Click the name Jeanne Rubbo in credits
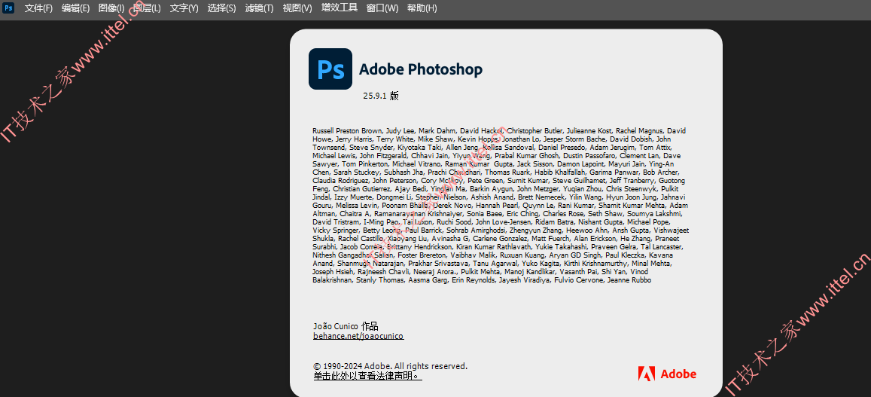The height and width of the screenshot is (397, 871). click(629, 280)
